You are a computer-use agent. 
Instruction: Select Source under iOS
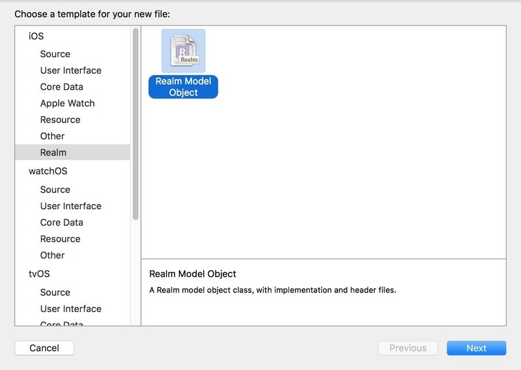55,54
